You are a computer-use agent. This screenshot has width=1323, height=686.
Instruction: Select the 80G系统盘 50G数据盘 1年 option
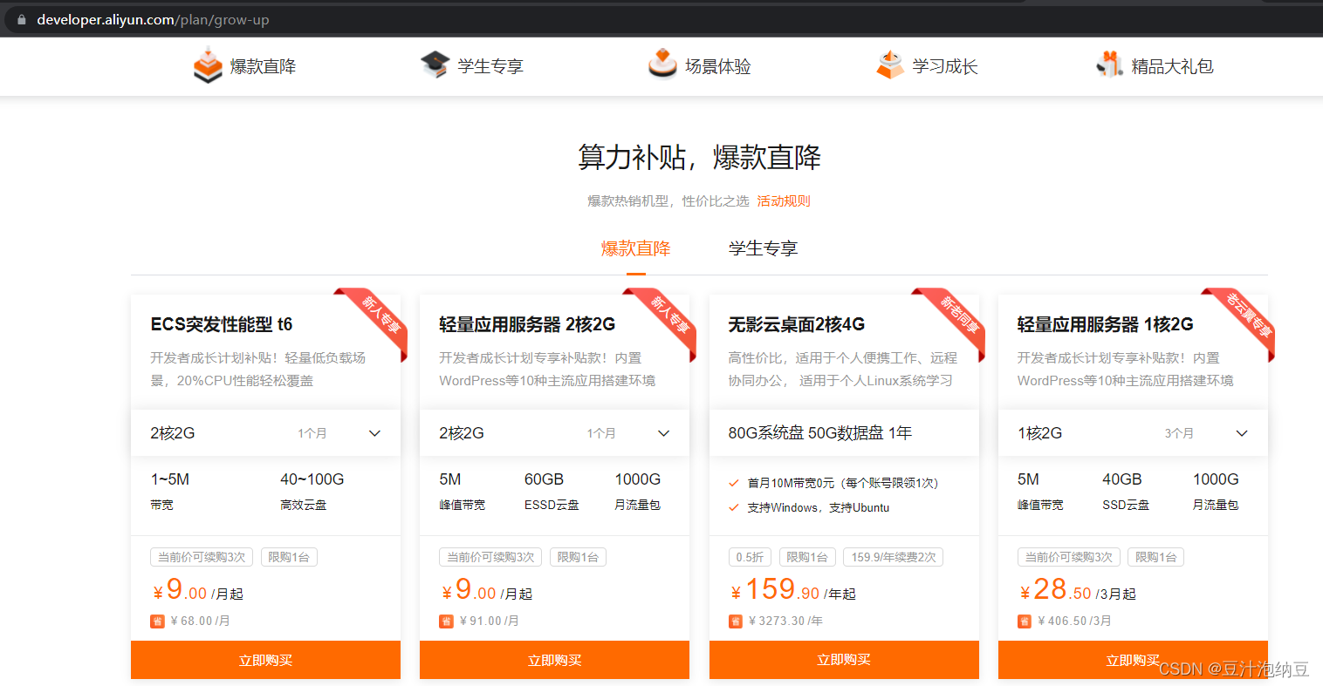844,433
